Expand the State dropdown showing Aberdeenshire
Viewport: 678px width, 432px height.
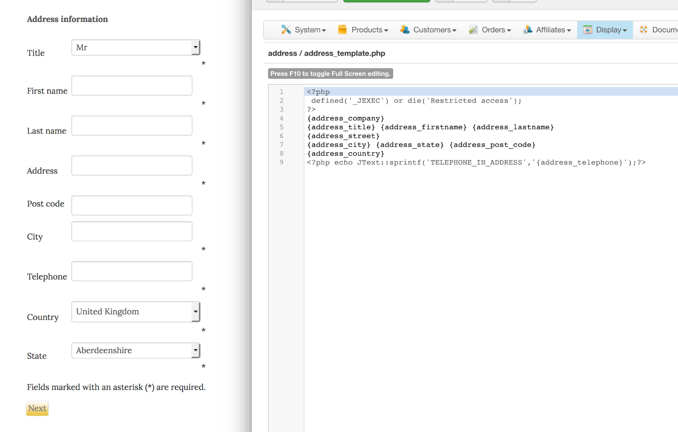(x=136, y=350)
